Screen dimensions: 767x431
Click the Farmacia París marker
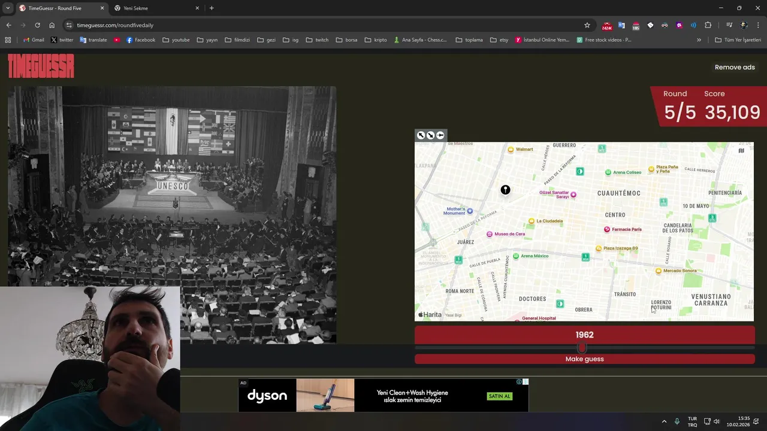[607, 229]
